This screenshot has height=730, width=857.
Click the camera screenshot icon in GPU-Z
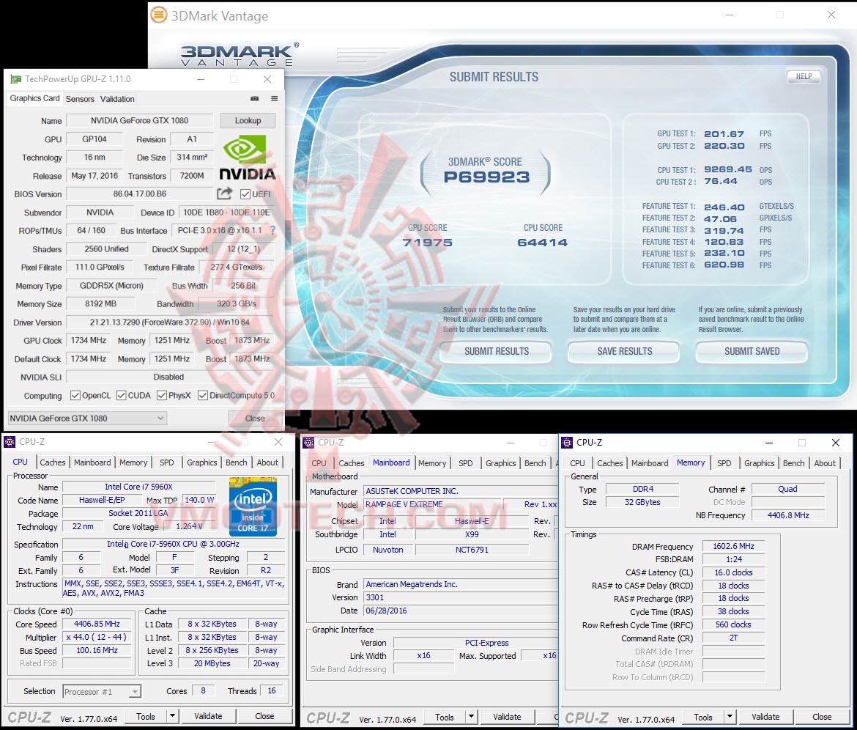click(x=255, y=98)
